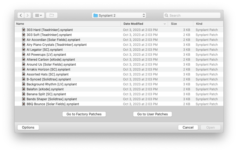This screenshot has height=152, width=238.
Task: Create a new folder with the folder icon
Action: [52, 15]
